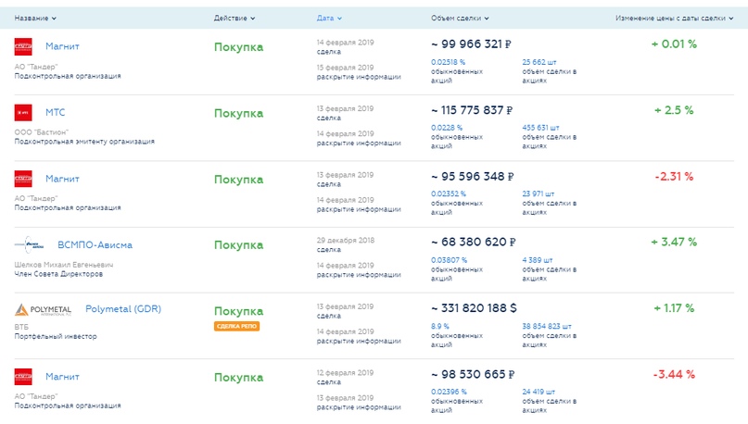Click the orange СДЕЛКА РЕПО badge
This screenshot has height=424, width=748.
click(x=236, y=326)
